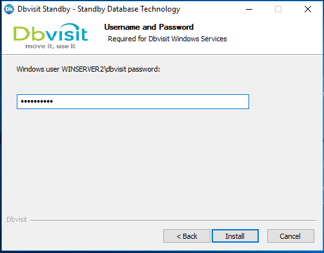Go to previous step with '< Back'
Screen dimensions: 324x253
187,236
